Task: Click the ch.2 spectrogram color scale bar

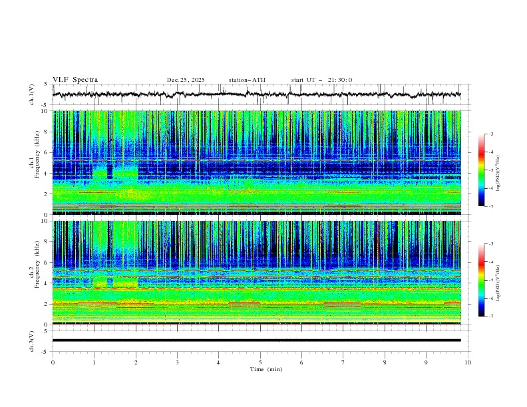Action: [x=482, y=280]
